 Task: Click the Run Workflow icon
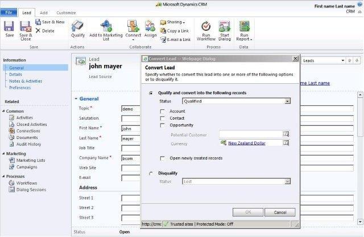point(206,27)
